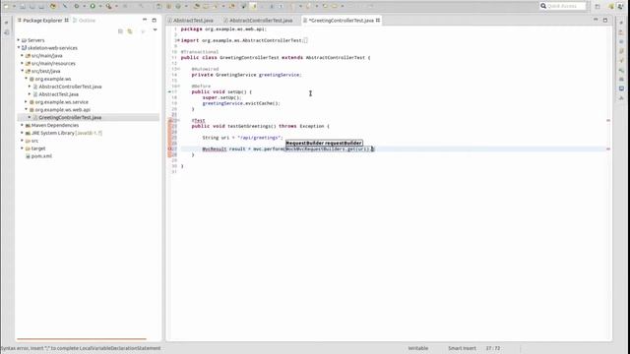Screen dimensions: 630x354
Task: Expand src/main/java source folder
Action: pos(23,55)
